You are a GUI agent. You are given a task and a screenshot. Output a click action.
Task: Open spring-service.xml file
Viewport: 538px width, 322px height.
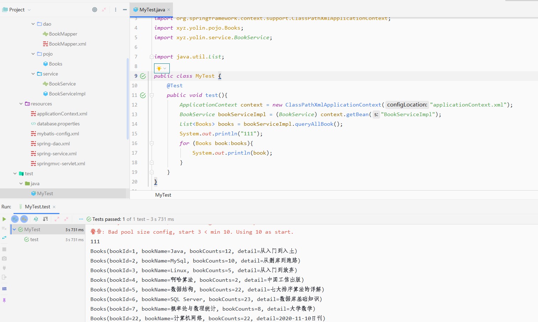click(57, 154)
